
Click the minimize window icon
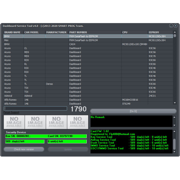coord(171,26)
